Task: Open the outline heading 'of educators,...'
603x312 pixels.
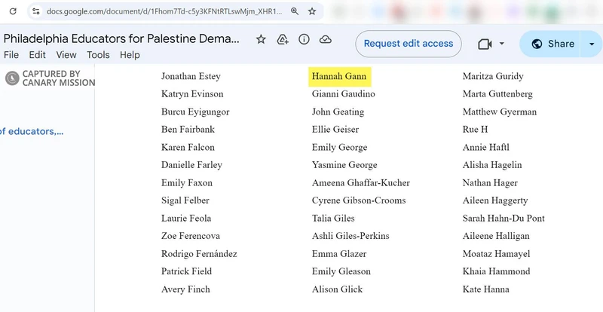Action: pos(32,132)
